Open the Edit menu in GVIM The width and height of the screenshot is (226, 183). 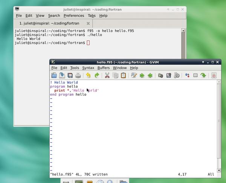pyautogui.click(x=64, y=68)
